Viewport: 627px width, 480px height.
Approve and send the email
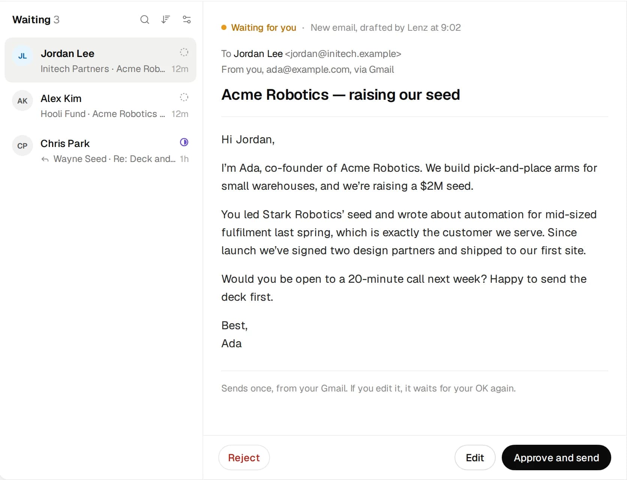click(x=556, y=457)
